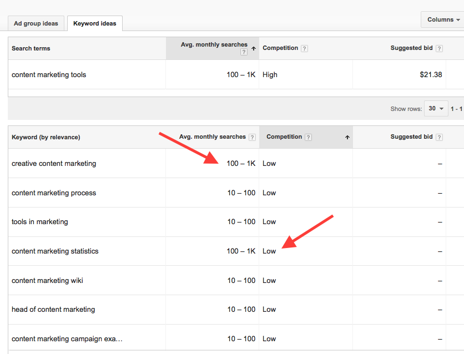Click Suggested bid help icon in Search terms table
The width and height of the screenshot is (464, 354).
(x=439, y=48)
